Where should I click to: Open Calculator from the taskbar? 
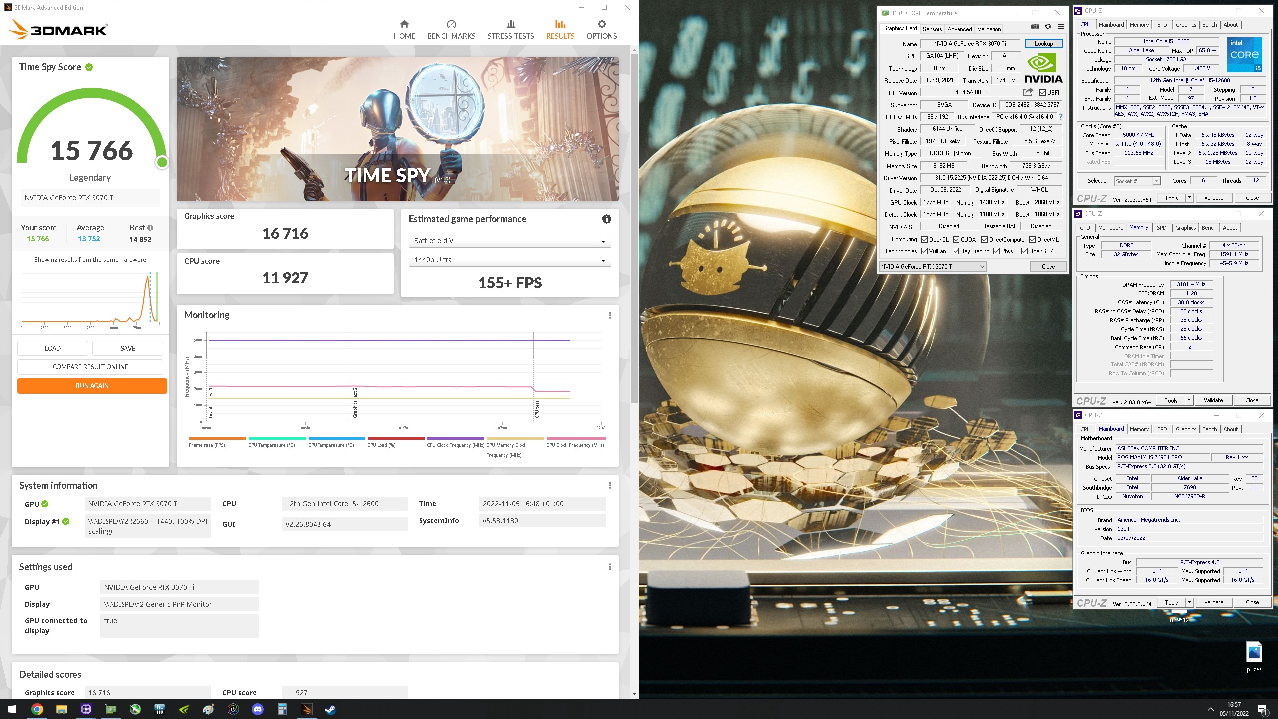[282, 709]
